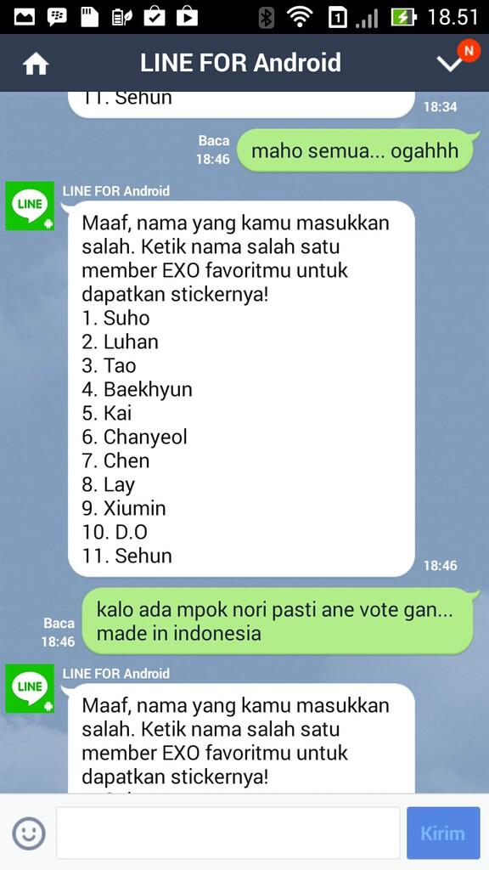Open the emoji sticker picker
This screenshot has width=489, height=870.
tap(29, 833)
